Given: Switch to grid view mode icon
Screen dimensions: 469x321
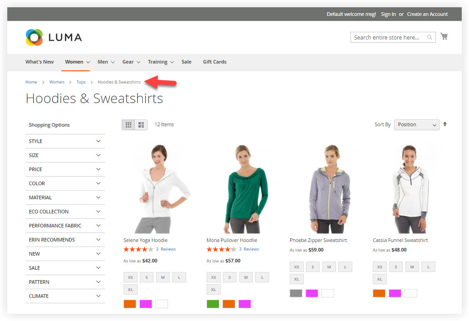Looking at the screenshot, I should 128,124.
